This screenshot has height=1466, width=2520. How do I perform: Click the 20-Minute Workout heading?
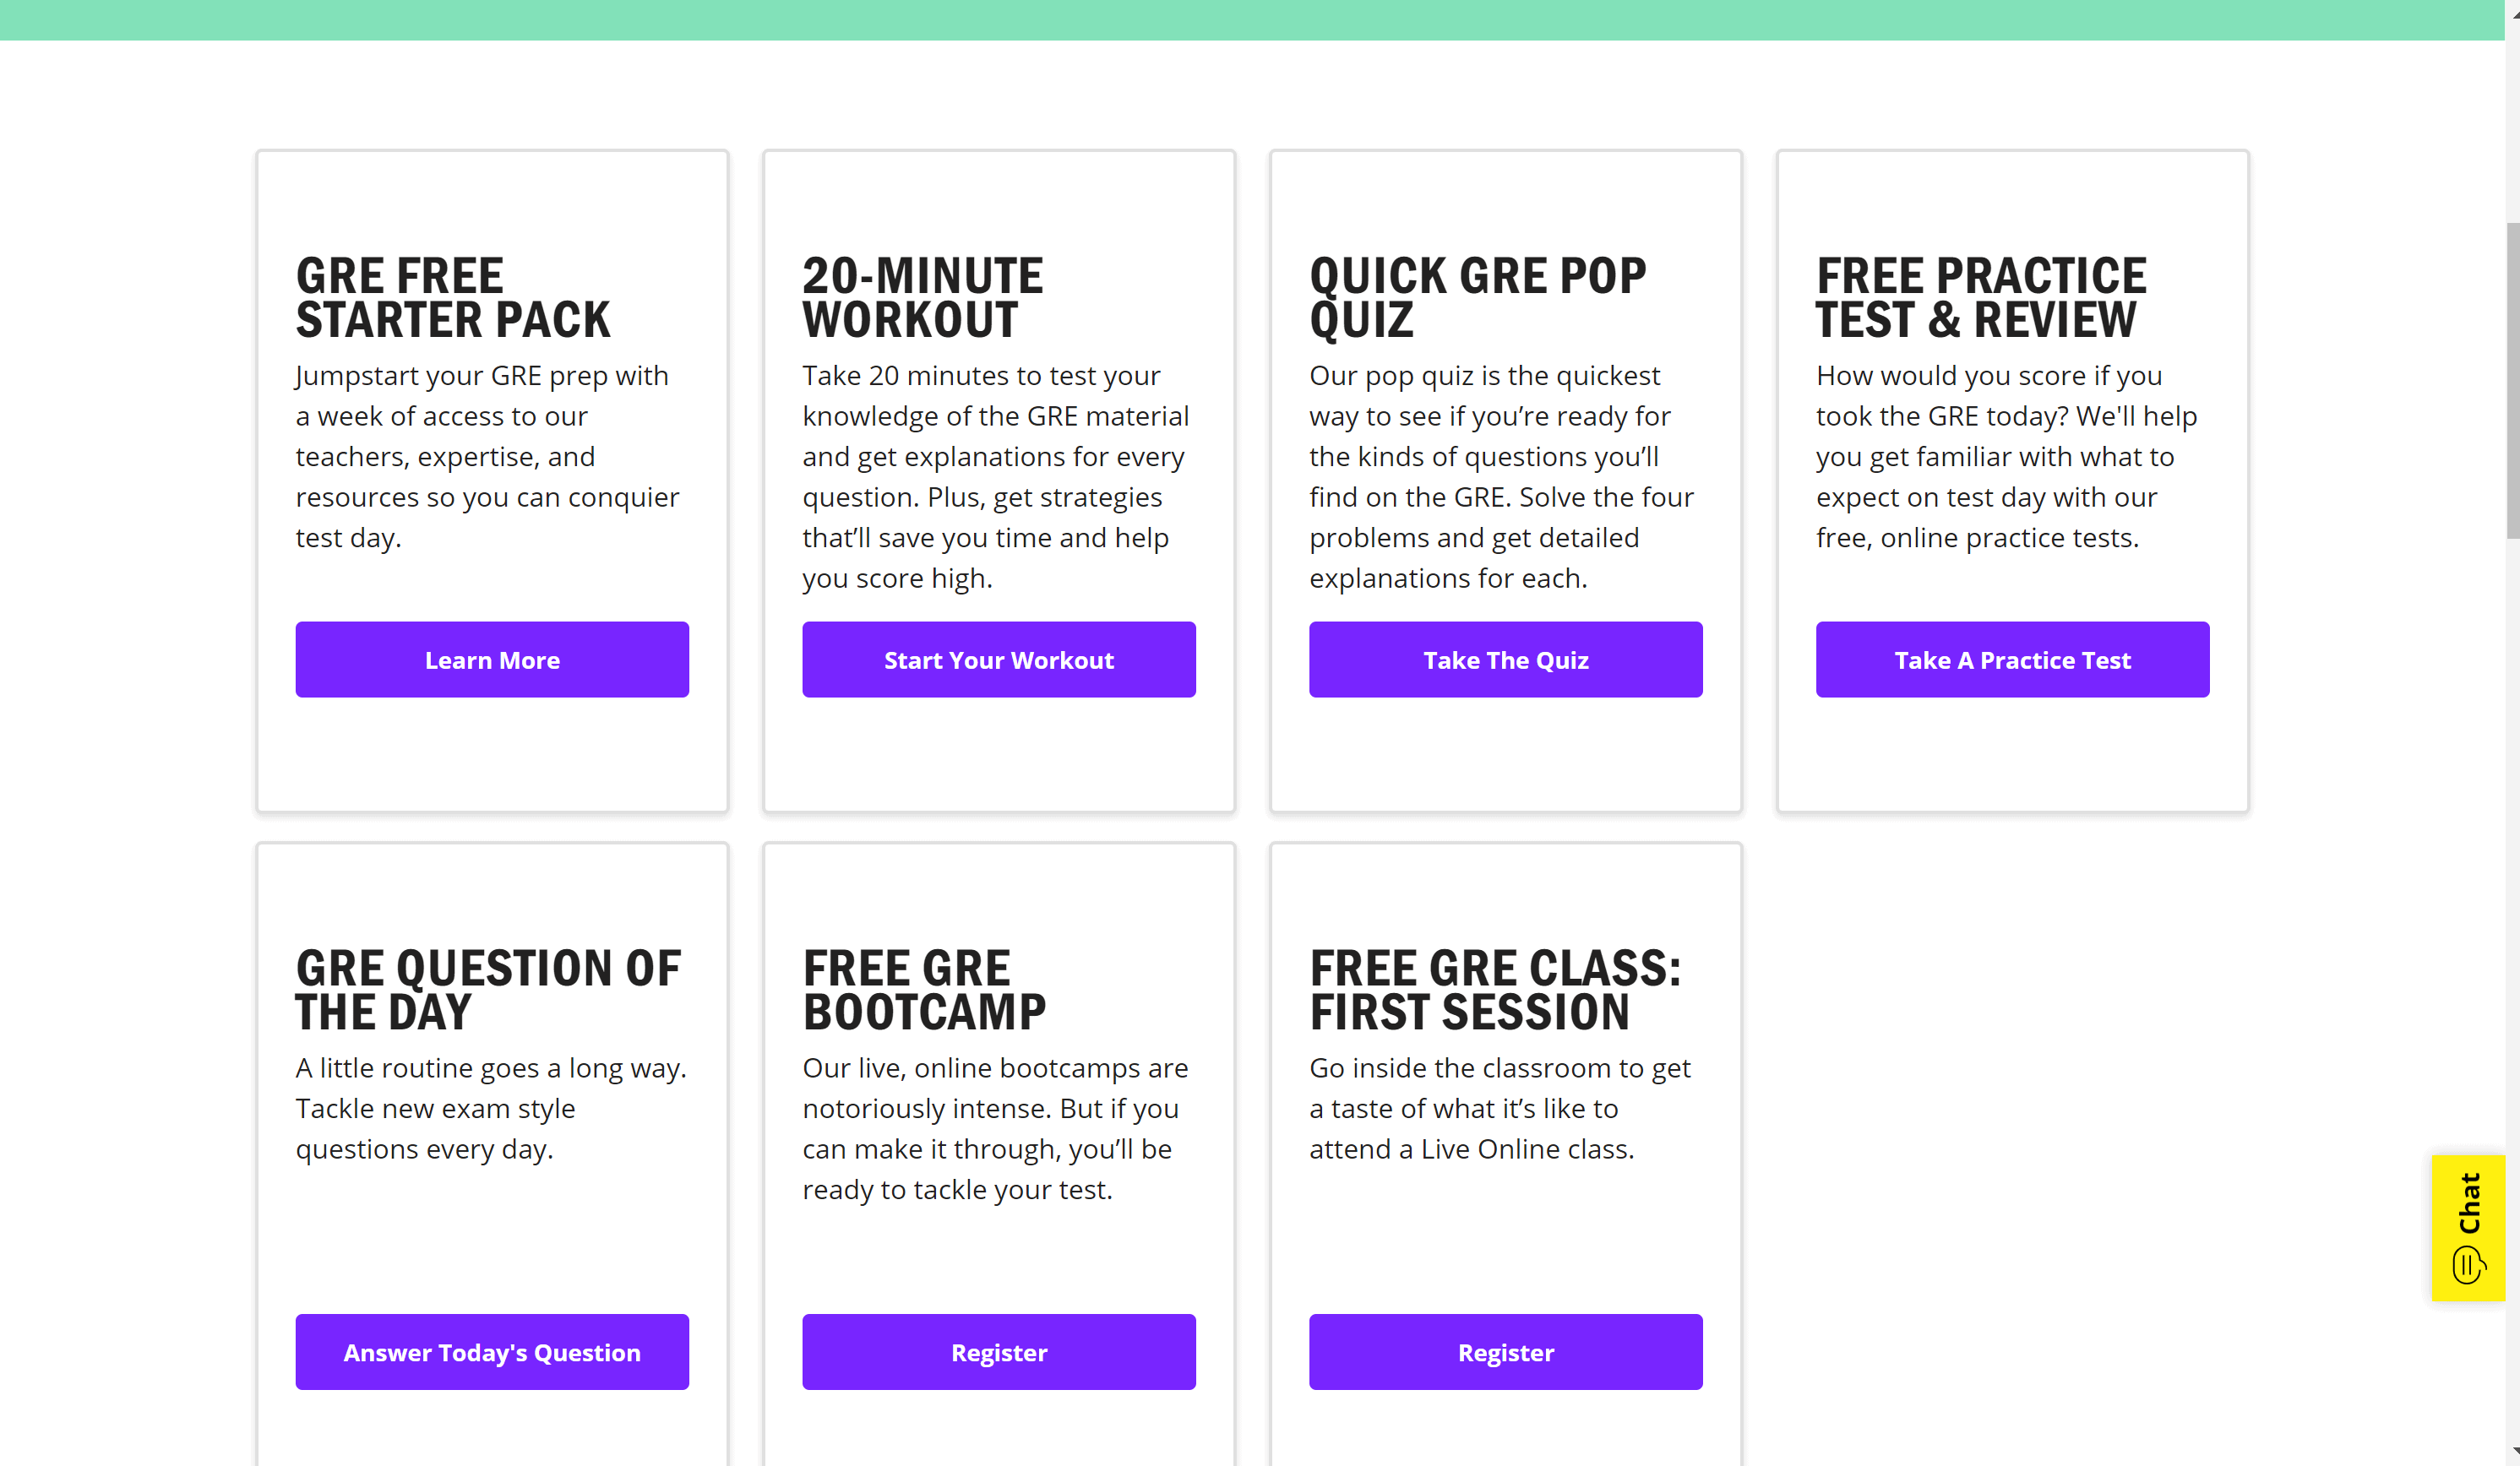click(923, 298)
